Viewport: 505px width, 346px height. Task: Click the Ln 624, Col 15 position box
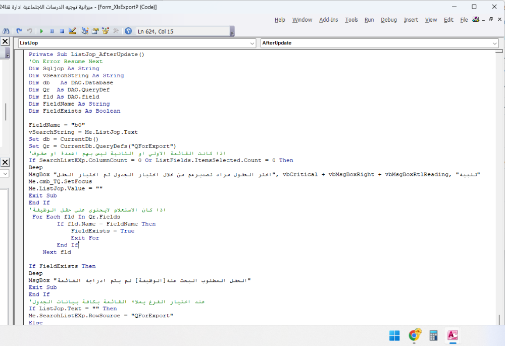tap(183, 31)
